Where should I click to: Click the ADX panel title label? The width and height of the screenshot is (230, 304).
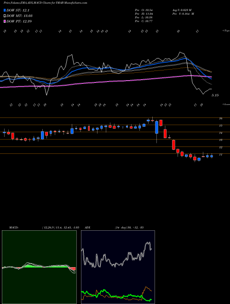88,228
